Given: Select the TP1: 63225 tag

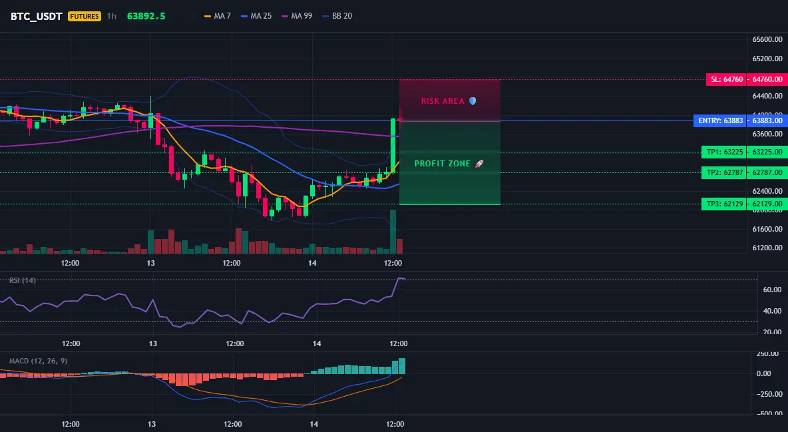Looking at the screenshot, I should [x=723, y=152].
